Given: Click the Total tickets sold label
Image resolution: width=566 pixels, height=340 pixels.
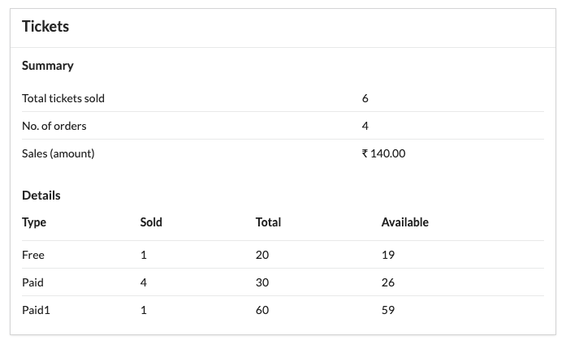Looking at the screenshot, I should click(x=63, y=98).
